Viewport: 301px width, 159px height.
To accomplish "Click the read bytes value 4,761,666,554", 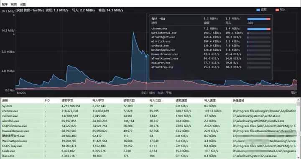I will tap(71, 106).
